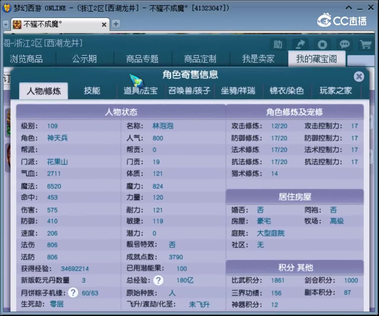Add a new tab with plus button
Viewport: 379px width, 316px height.
116,24
